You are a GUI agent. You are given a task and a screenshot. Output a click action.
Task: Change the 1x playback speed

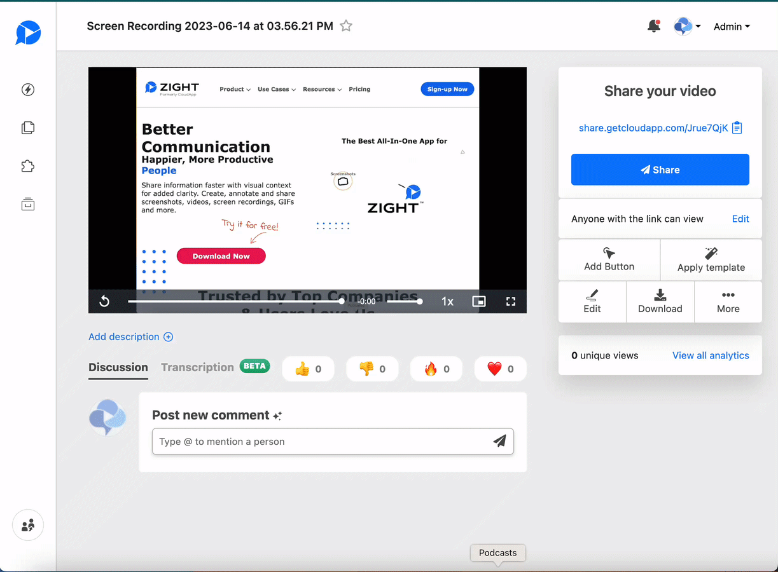(448, 301)
